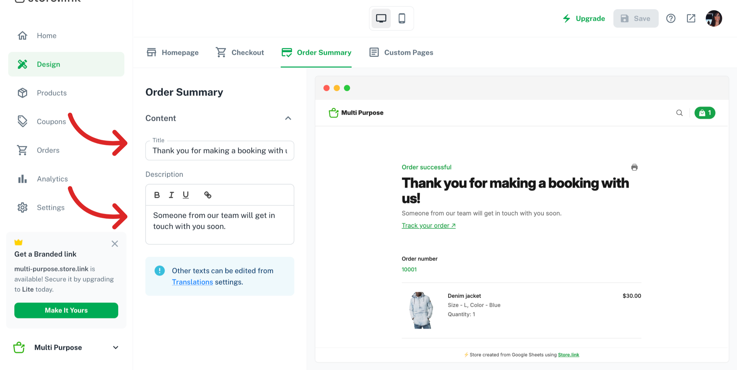Screen dimensions: 737x370
Task: Open store in new window icon
Action: tap(691, 18)
